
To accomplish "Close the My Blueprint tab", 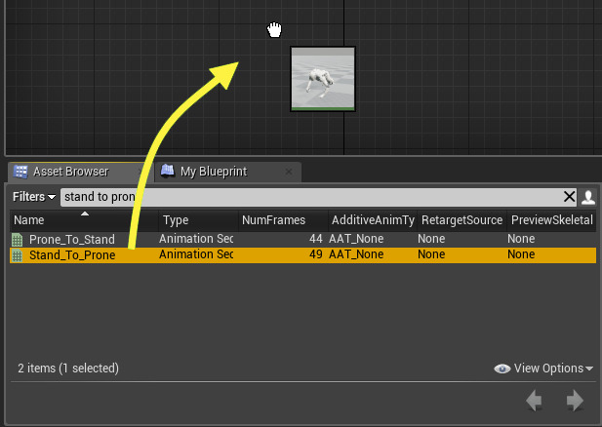I will tap(288, 172).
